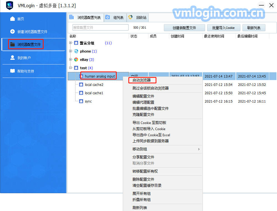Open the 回收站 tab
This screenshot has height=211, width=277.
pos(138,18)
